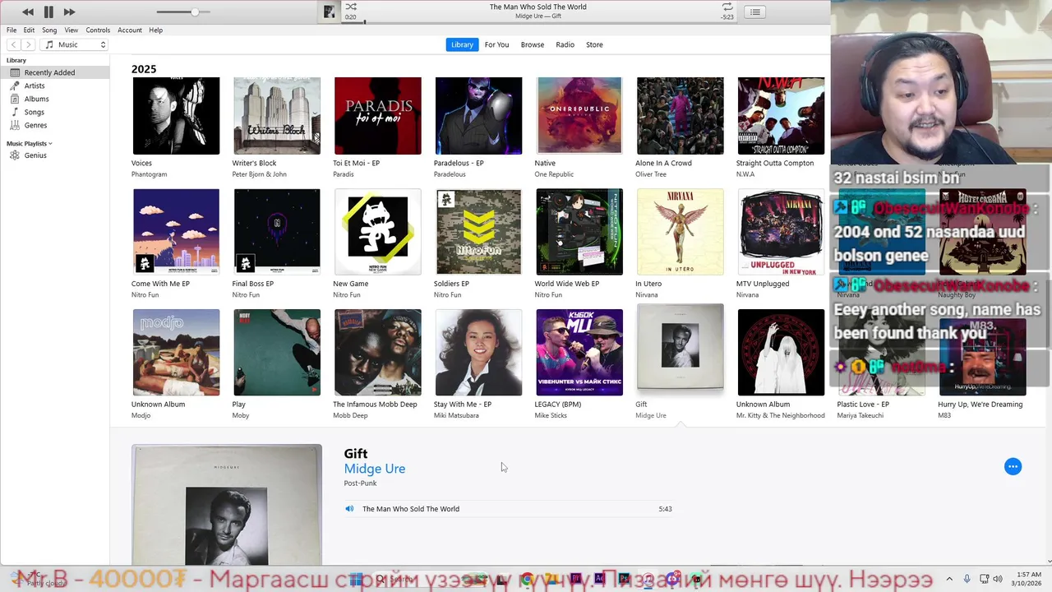The width and height of the screenshot is (1052, 592).
Task: Open the Gift album more options button
Action: click(x=1013, y=466)
